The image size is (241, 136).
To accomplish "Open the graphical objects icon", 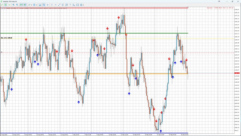I will [x=81, y=5].
